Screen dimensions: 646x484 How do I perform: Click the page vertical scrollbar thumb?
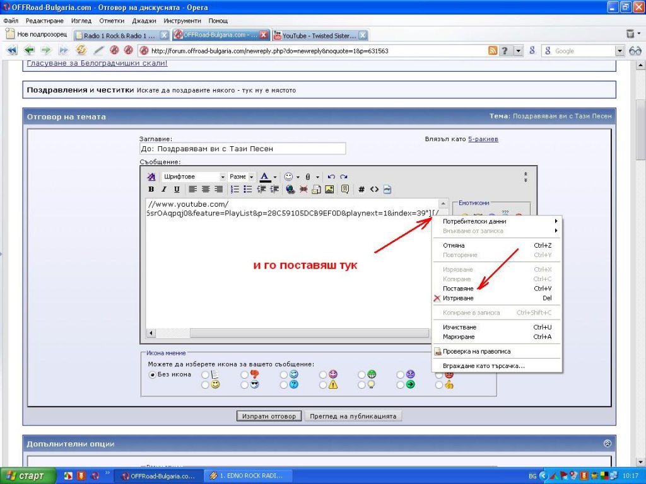641,130
